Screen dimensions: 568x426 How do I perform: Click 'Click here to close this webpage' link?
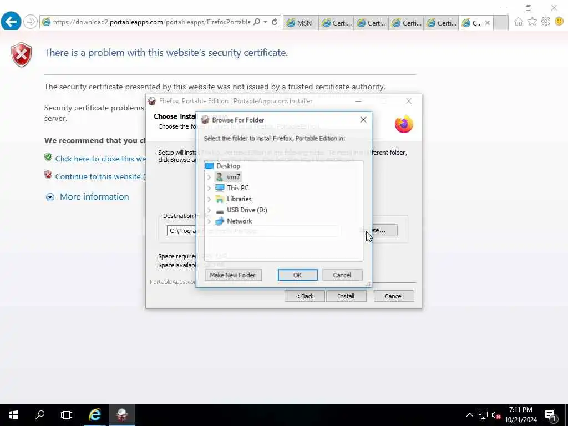click(100, 159)
